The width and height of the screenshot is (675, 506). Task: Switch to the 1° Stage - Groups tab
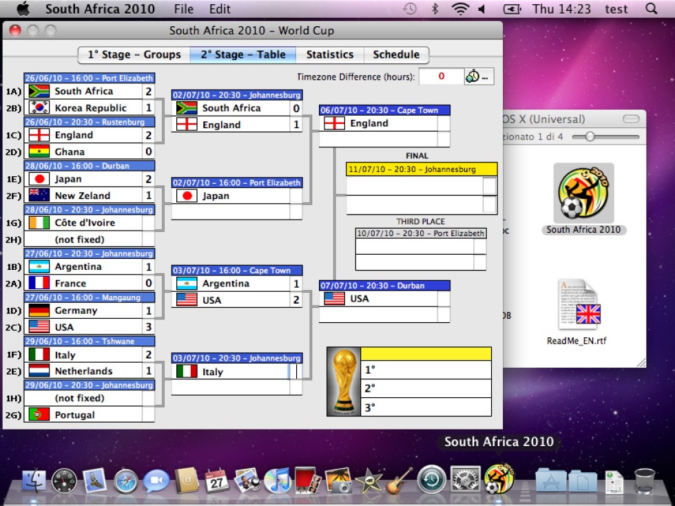pyautogui.click(x=134, y=54)
